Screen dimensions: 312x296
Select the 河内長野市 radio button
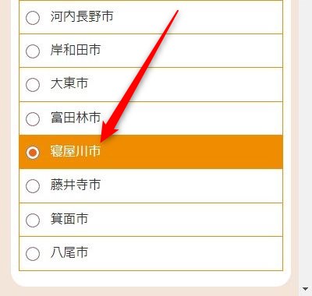click(33, 18)
